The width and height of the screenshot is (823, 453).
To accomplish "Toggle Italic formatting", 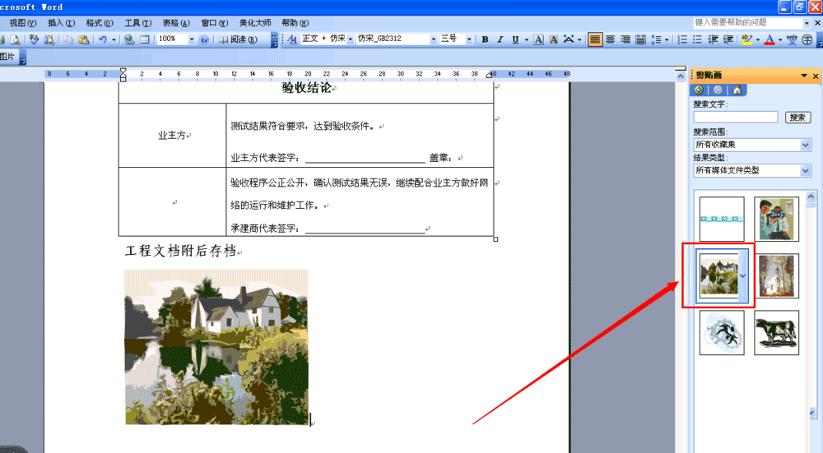I will pos(500,39).
